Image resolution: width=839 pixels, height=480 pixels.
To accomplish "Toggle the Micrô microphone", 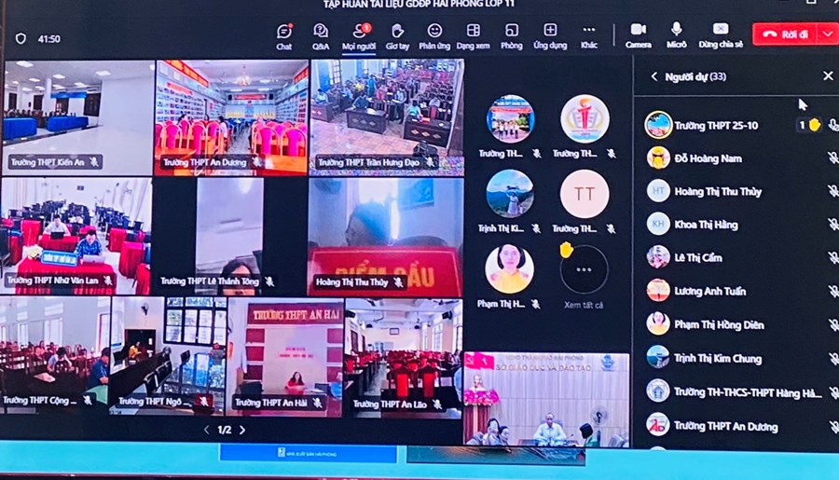I will tap(677, 30).
